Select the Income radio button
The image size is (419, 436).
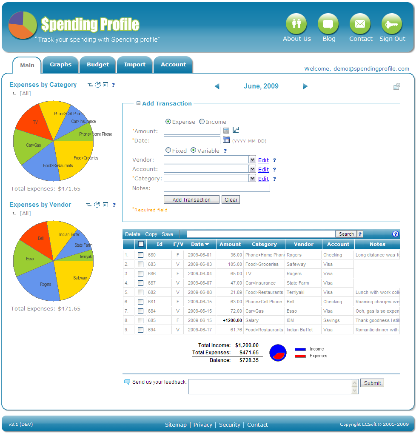tap(202, 122)
